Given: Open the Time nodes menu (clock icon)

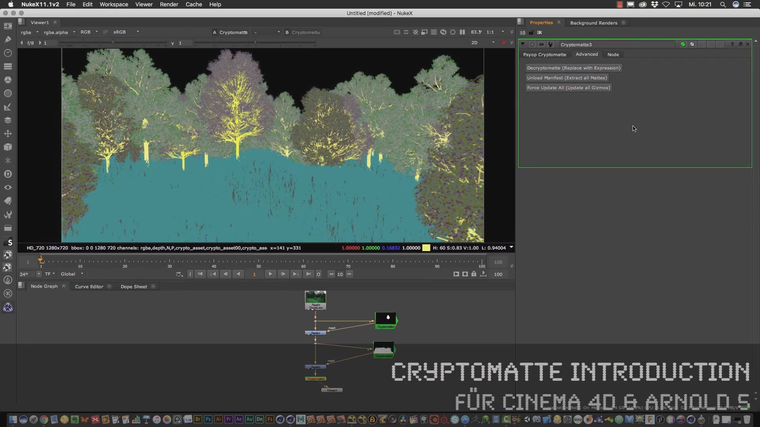Looking at the screenshot, I should [x=8, y=53].
